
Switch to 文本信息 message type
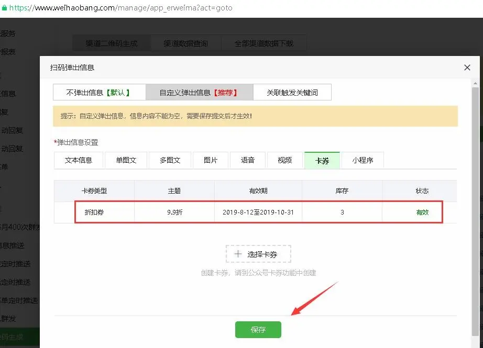pyautogui.click(x=79, y=160)
